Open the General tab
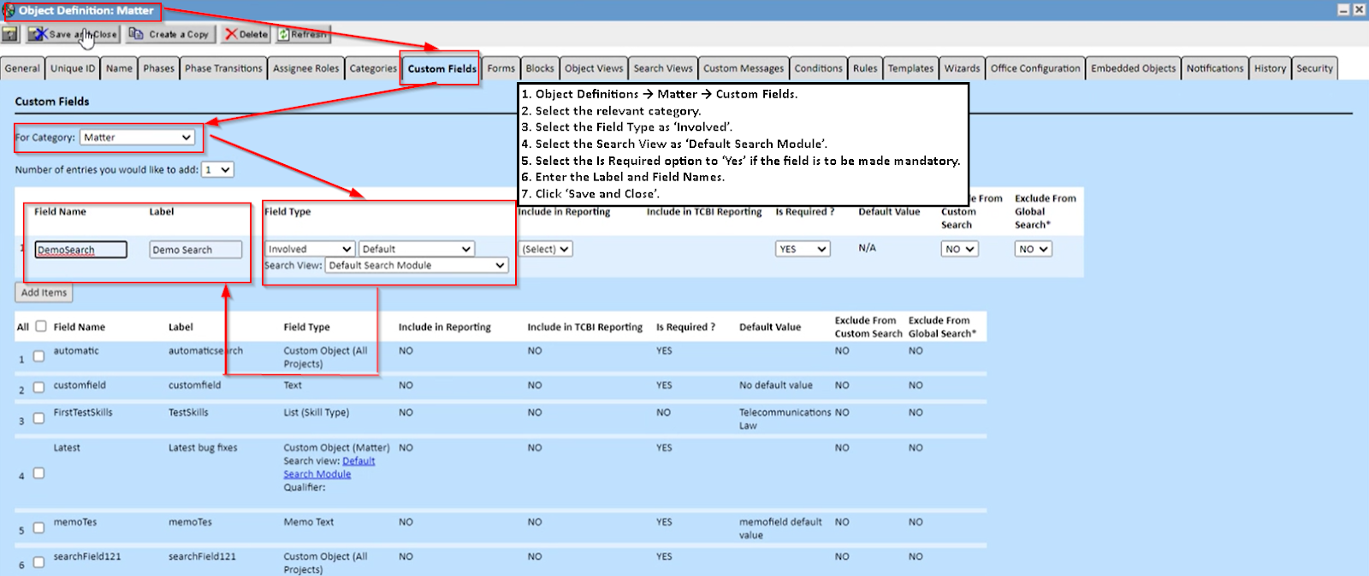This screenshot has width=1369, height=576. [22, 68]
